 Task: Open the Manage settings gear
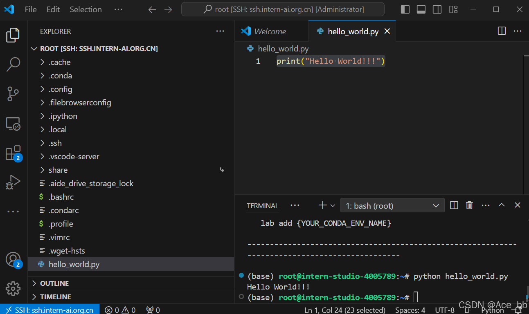13,289
